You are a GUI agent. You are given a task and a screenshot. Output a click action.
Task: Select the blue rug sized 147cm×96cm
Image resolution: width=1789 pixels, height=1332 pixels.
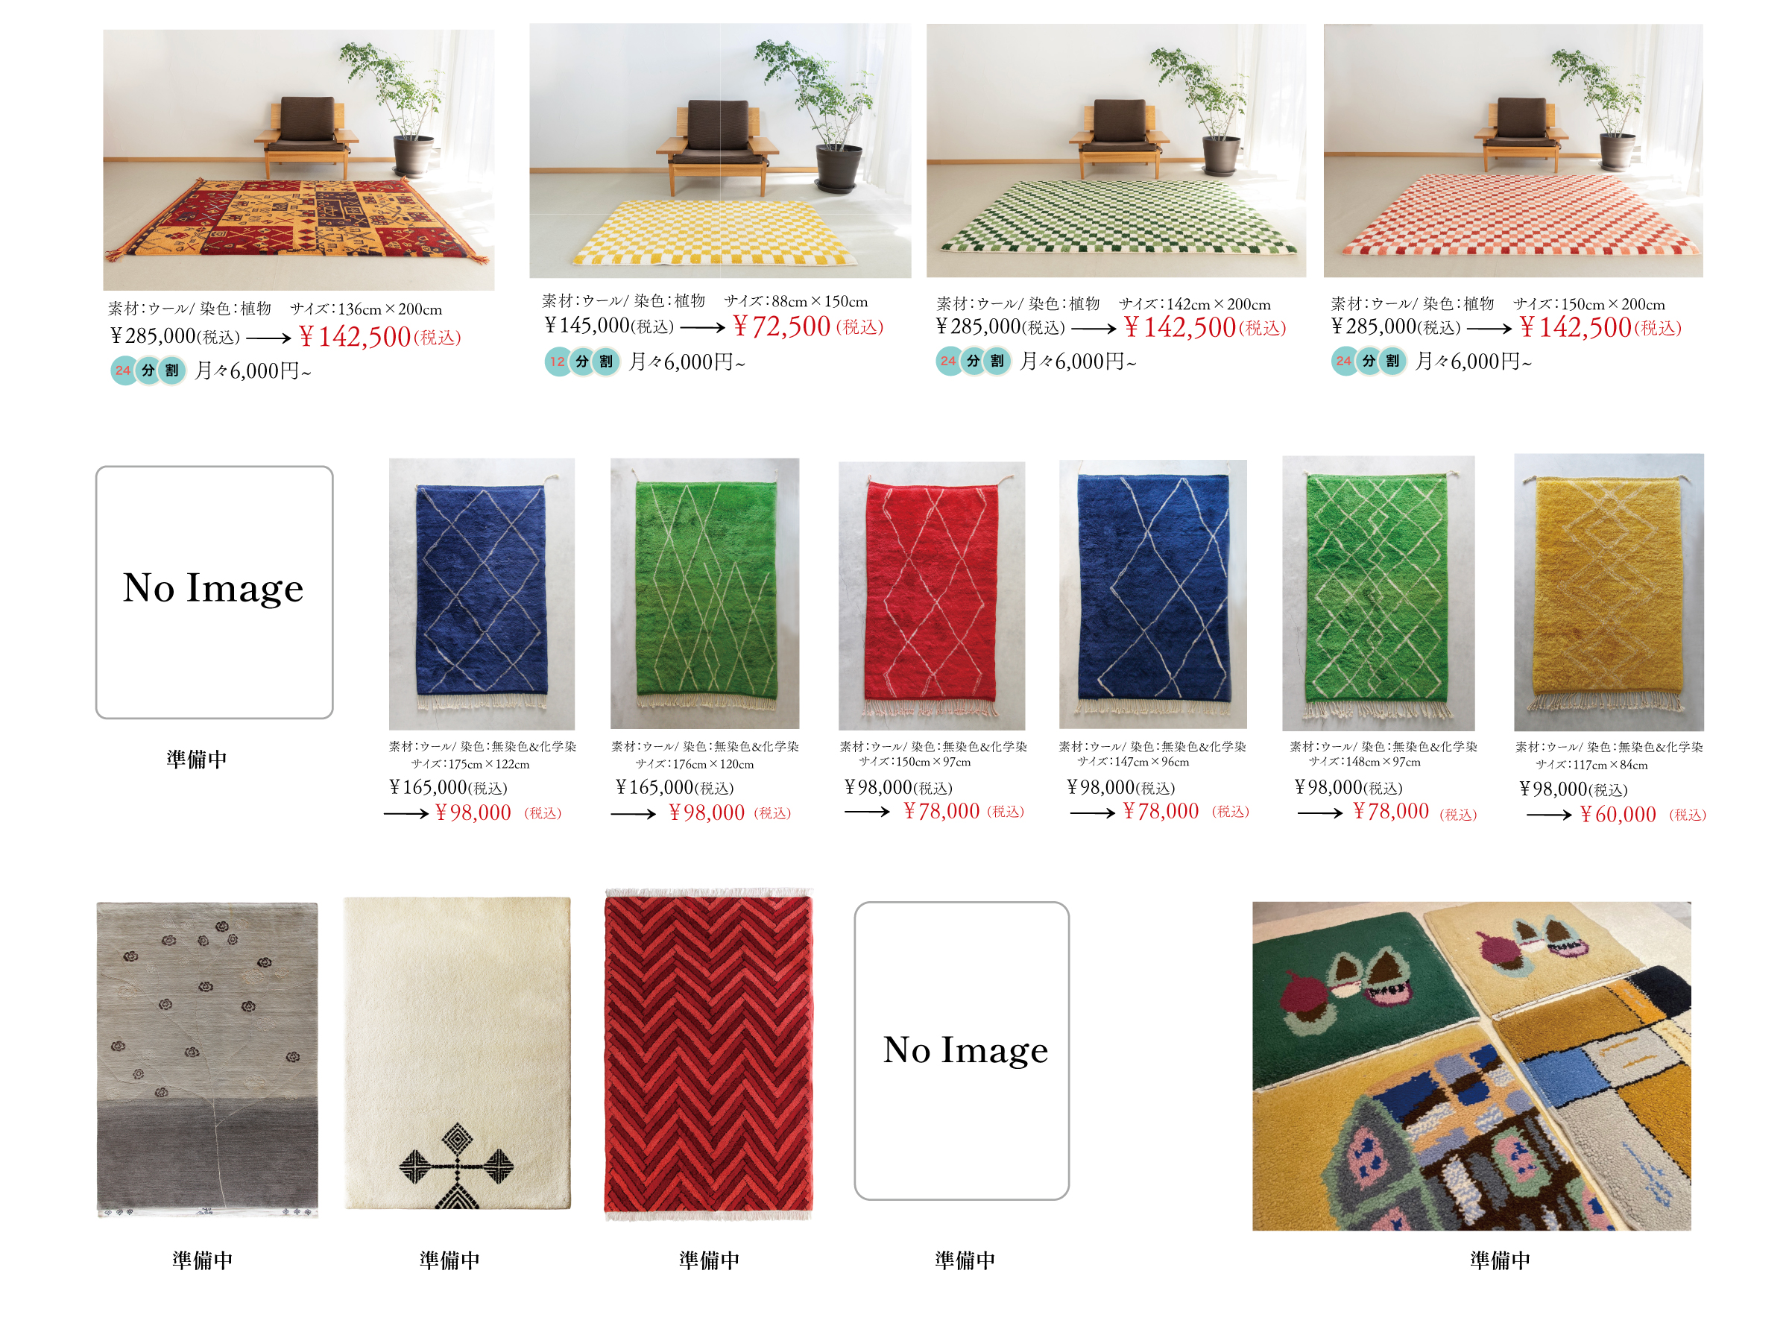pyautogui.click(x=1152, y=594)
